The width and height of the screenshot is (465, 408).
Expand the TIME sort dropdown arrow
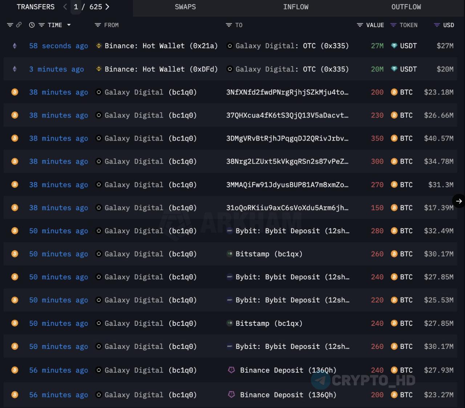[x=69, y=25]
